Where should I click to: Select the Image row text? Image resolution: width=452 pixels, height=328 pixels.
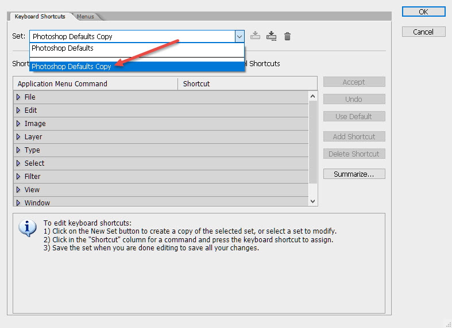(35, 124)
